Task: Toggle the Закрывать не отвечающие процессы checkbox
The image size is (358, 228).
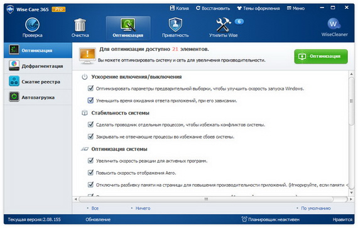Action: tap(90, 136)
